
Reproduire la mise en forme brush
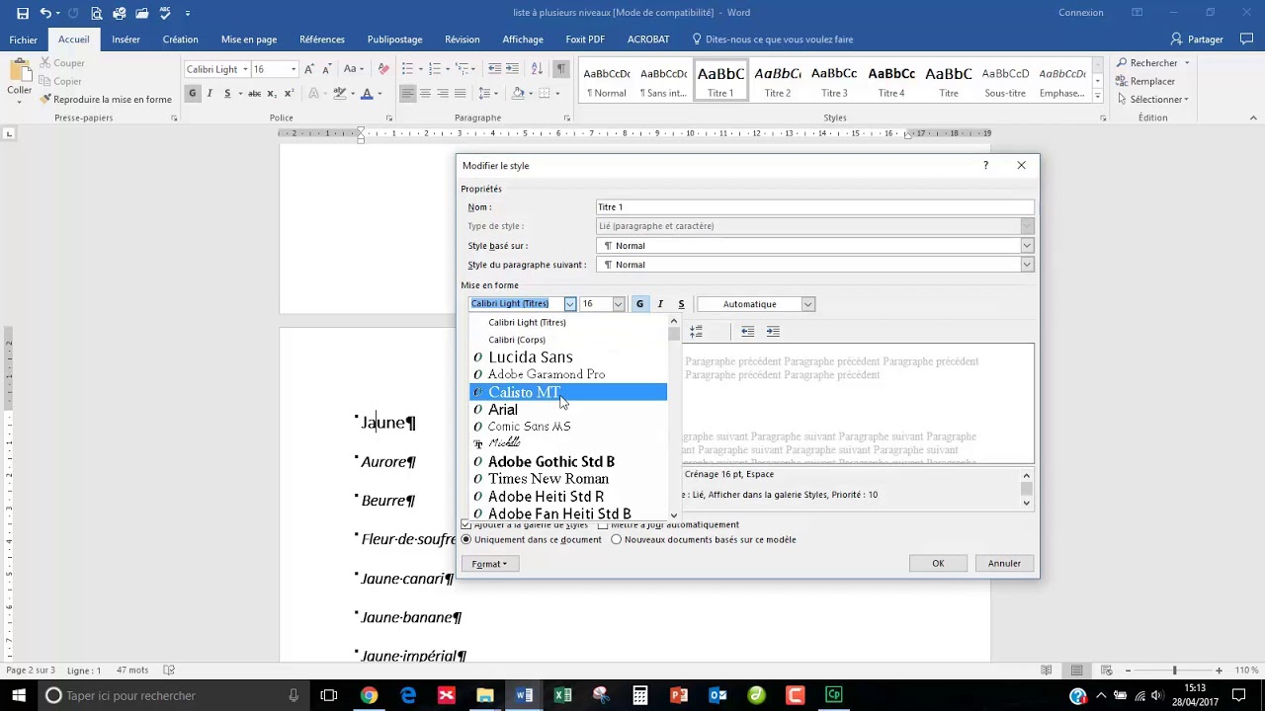pyautogui.click(x=45, y=100)
